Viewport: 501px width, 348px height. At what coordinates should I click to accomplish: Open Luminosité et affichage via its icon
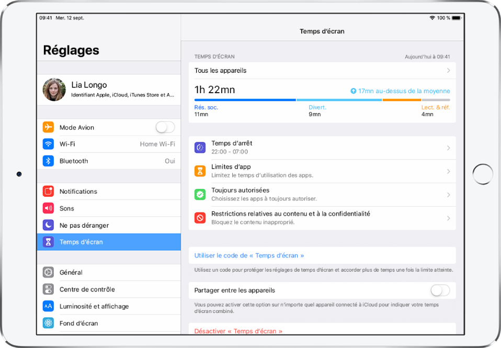pos(48,306)
